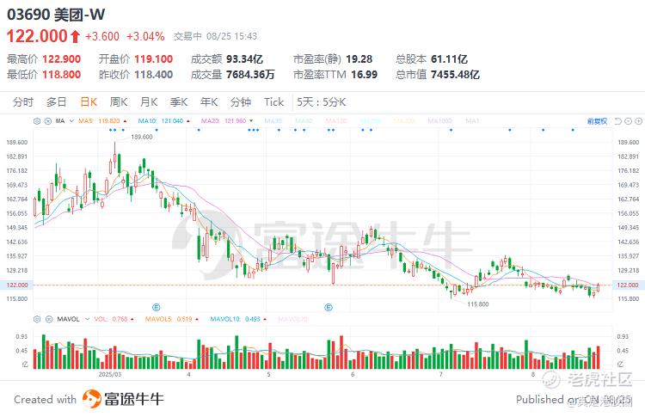645x417 pixels.
Task: Click the 富途牛牛 logo in footer
Action: [123, 399]
